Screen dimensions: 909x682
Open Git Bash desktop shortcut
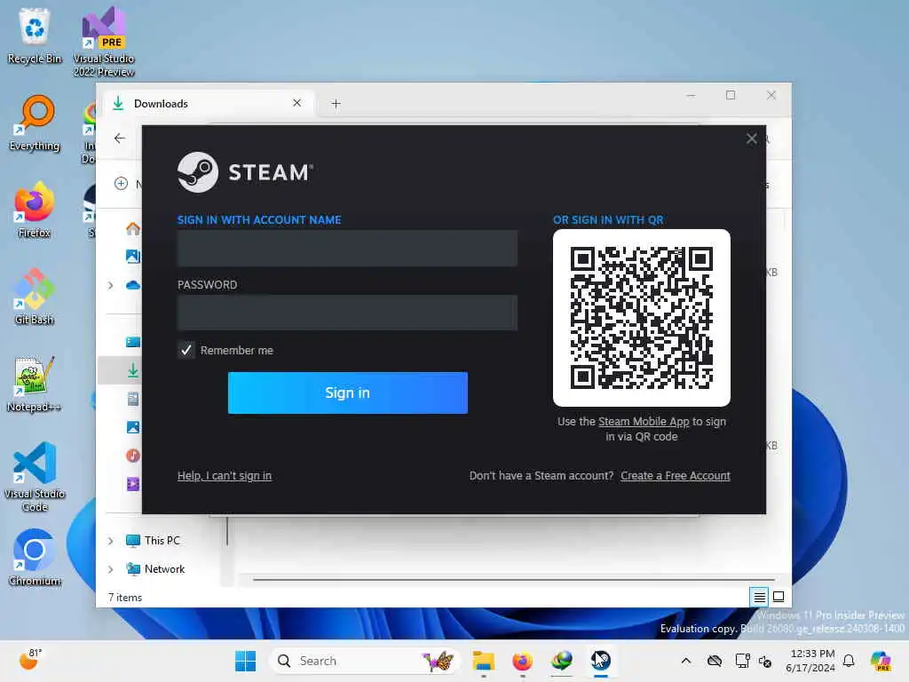tap(35, 297)
